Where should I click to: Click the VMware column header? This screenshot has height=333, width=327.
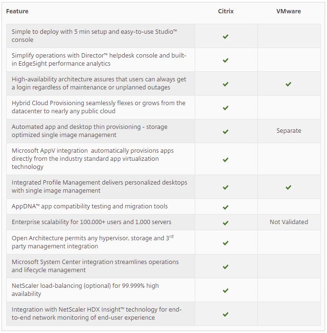[288, 11]
